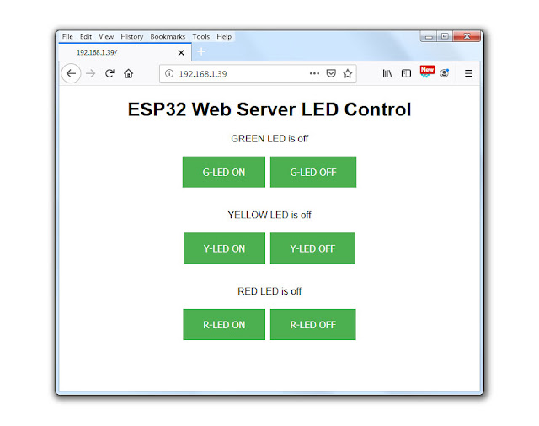Bookmark this page with the star

[348, 73]
